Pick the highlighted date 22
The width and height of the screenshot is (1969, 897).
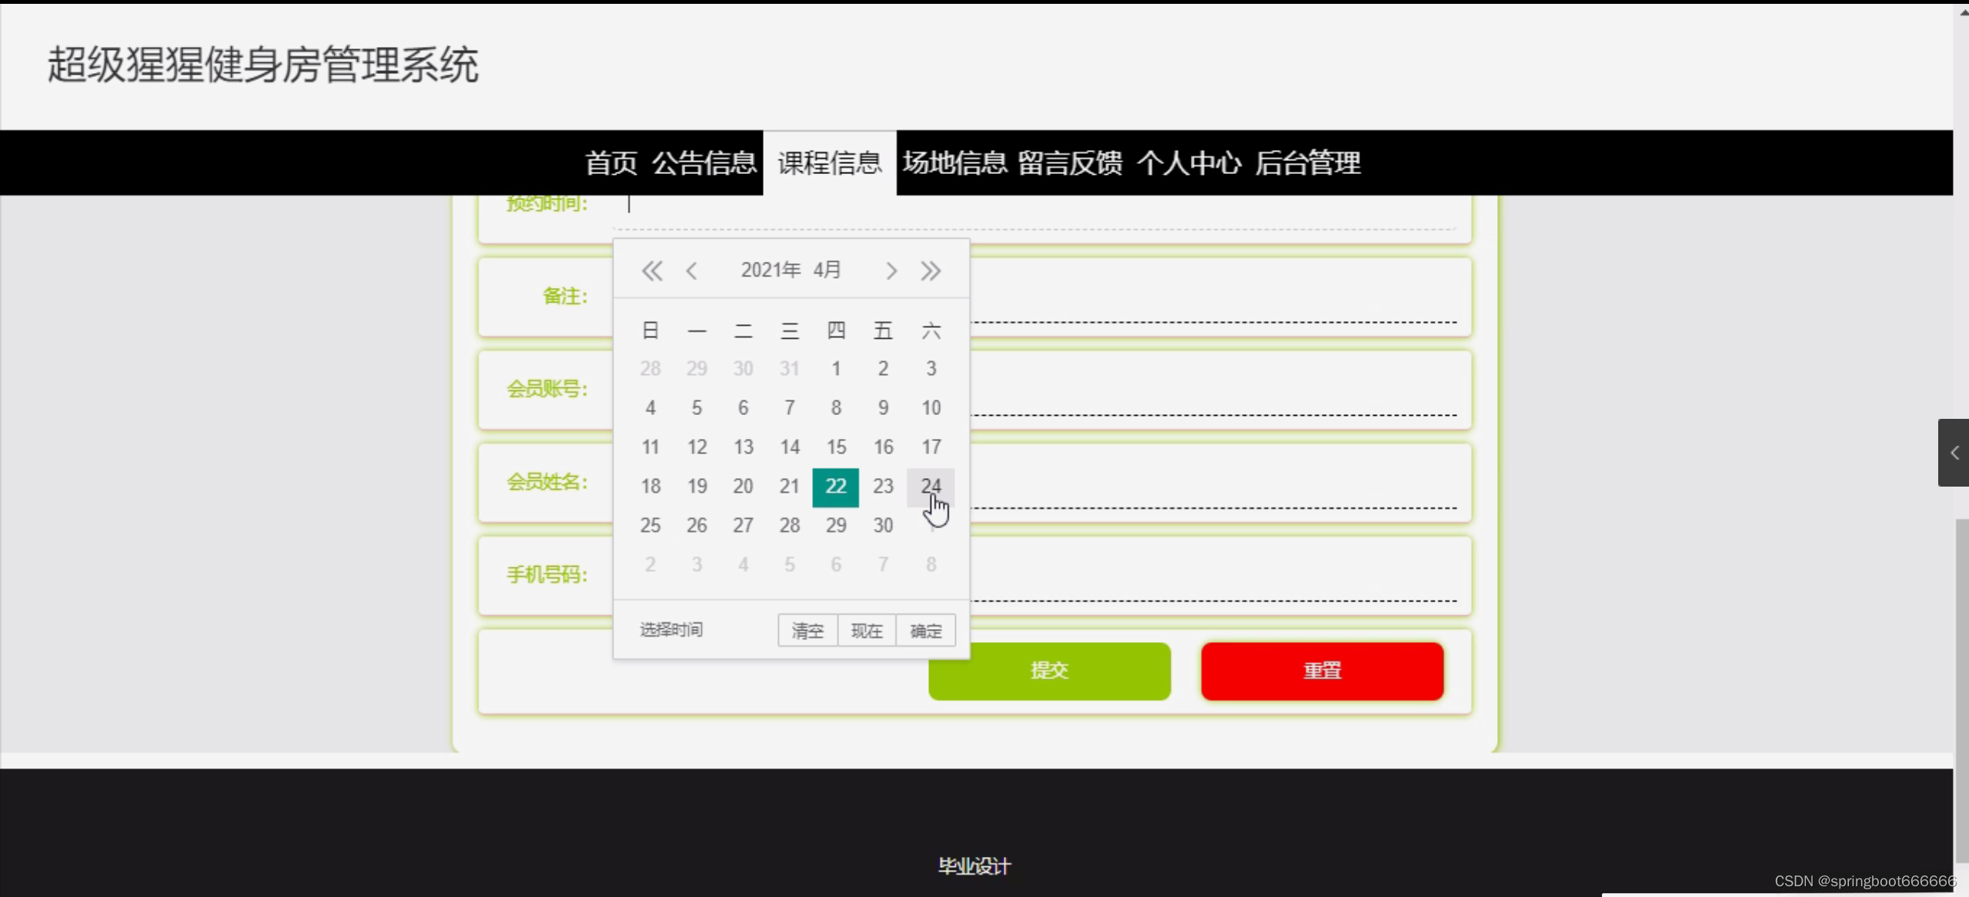835,486
